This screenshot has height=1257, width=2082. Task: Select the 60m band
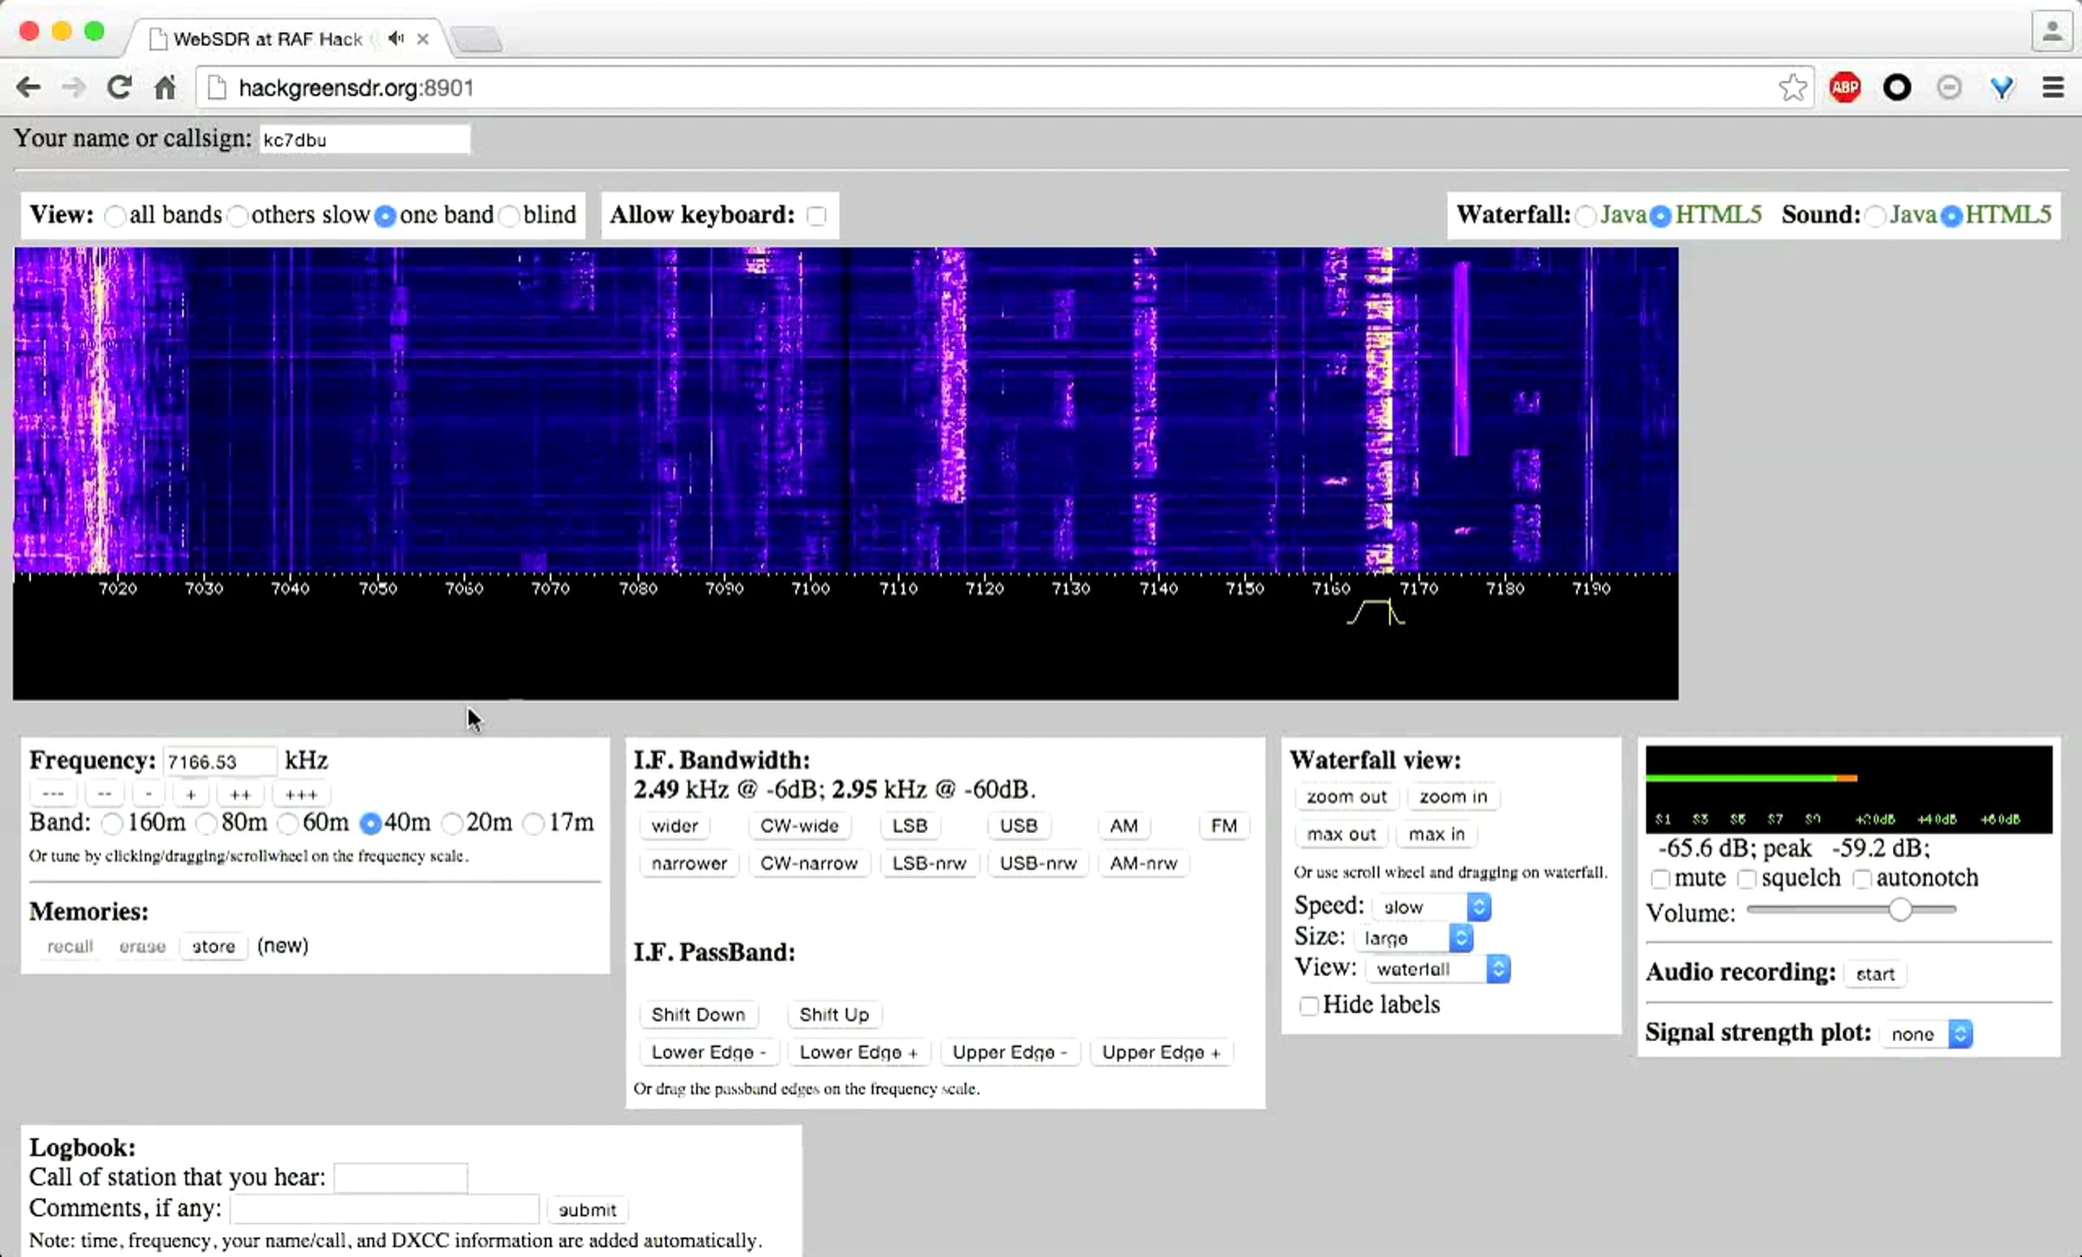287,823
